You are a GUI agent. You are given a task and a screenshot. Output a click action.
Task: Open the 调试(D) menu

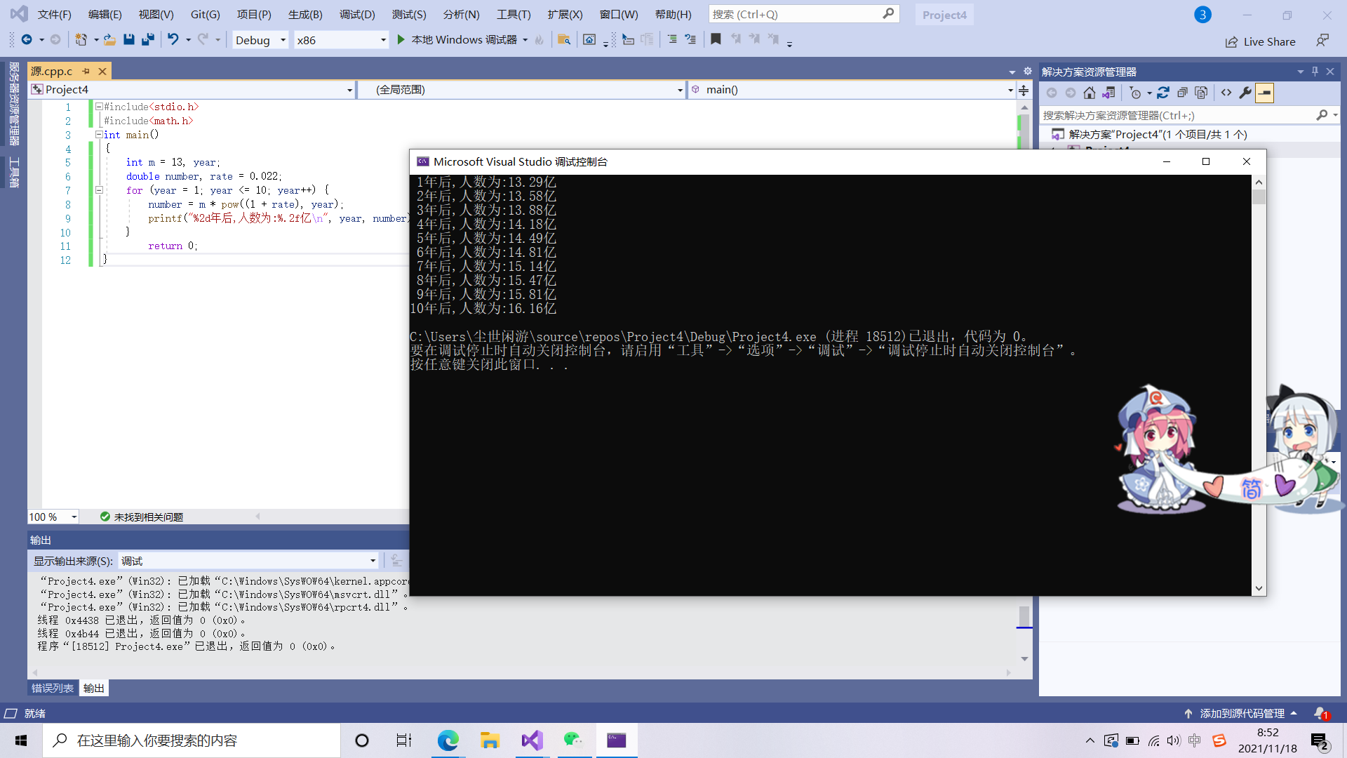(356, 15)
